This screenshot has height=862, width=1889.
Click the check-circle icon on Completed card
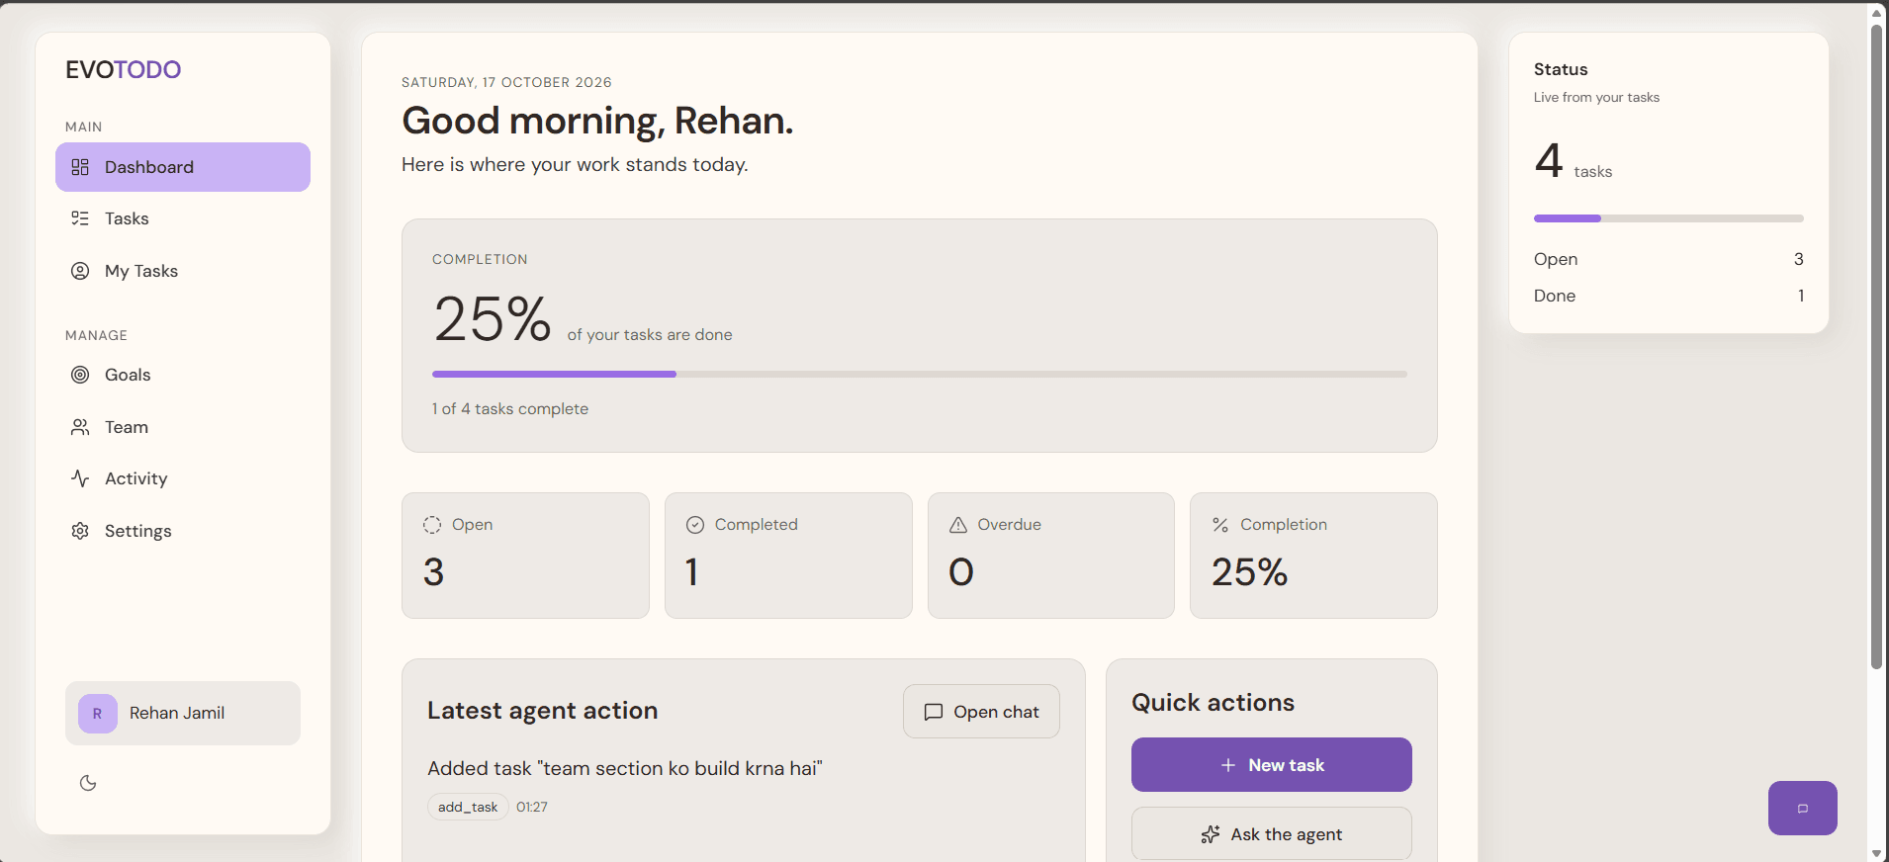pyautogui.click(x=695, y=525)
